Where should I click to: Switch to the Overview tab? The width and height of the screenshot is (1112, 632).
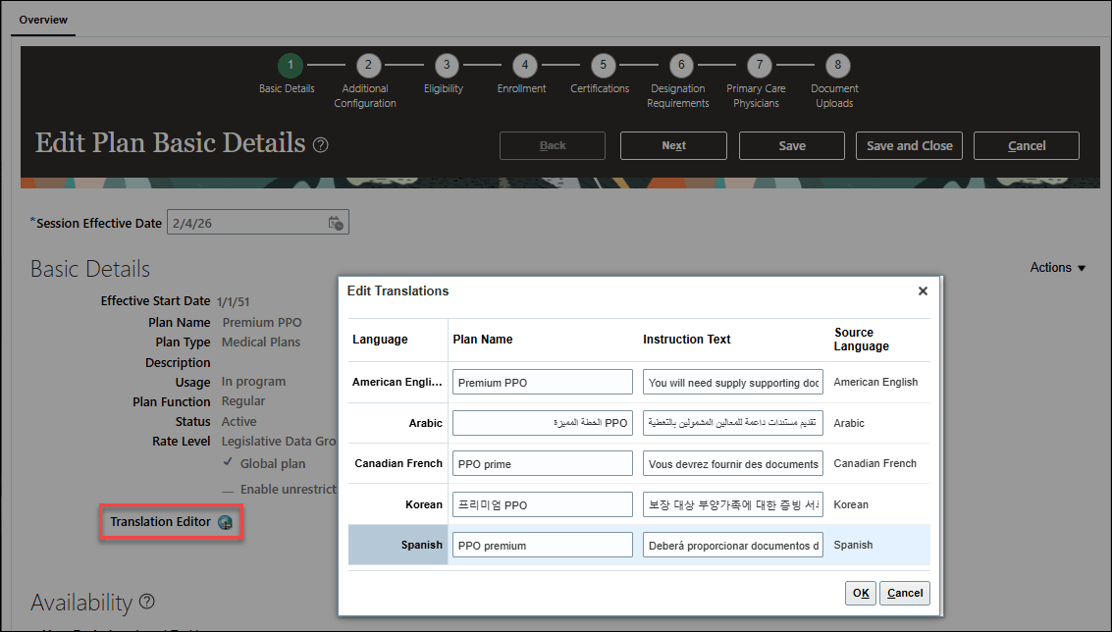[x=42, y=19]
